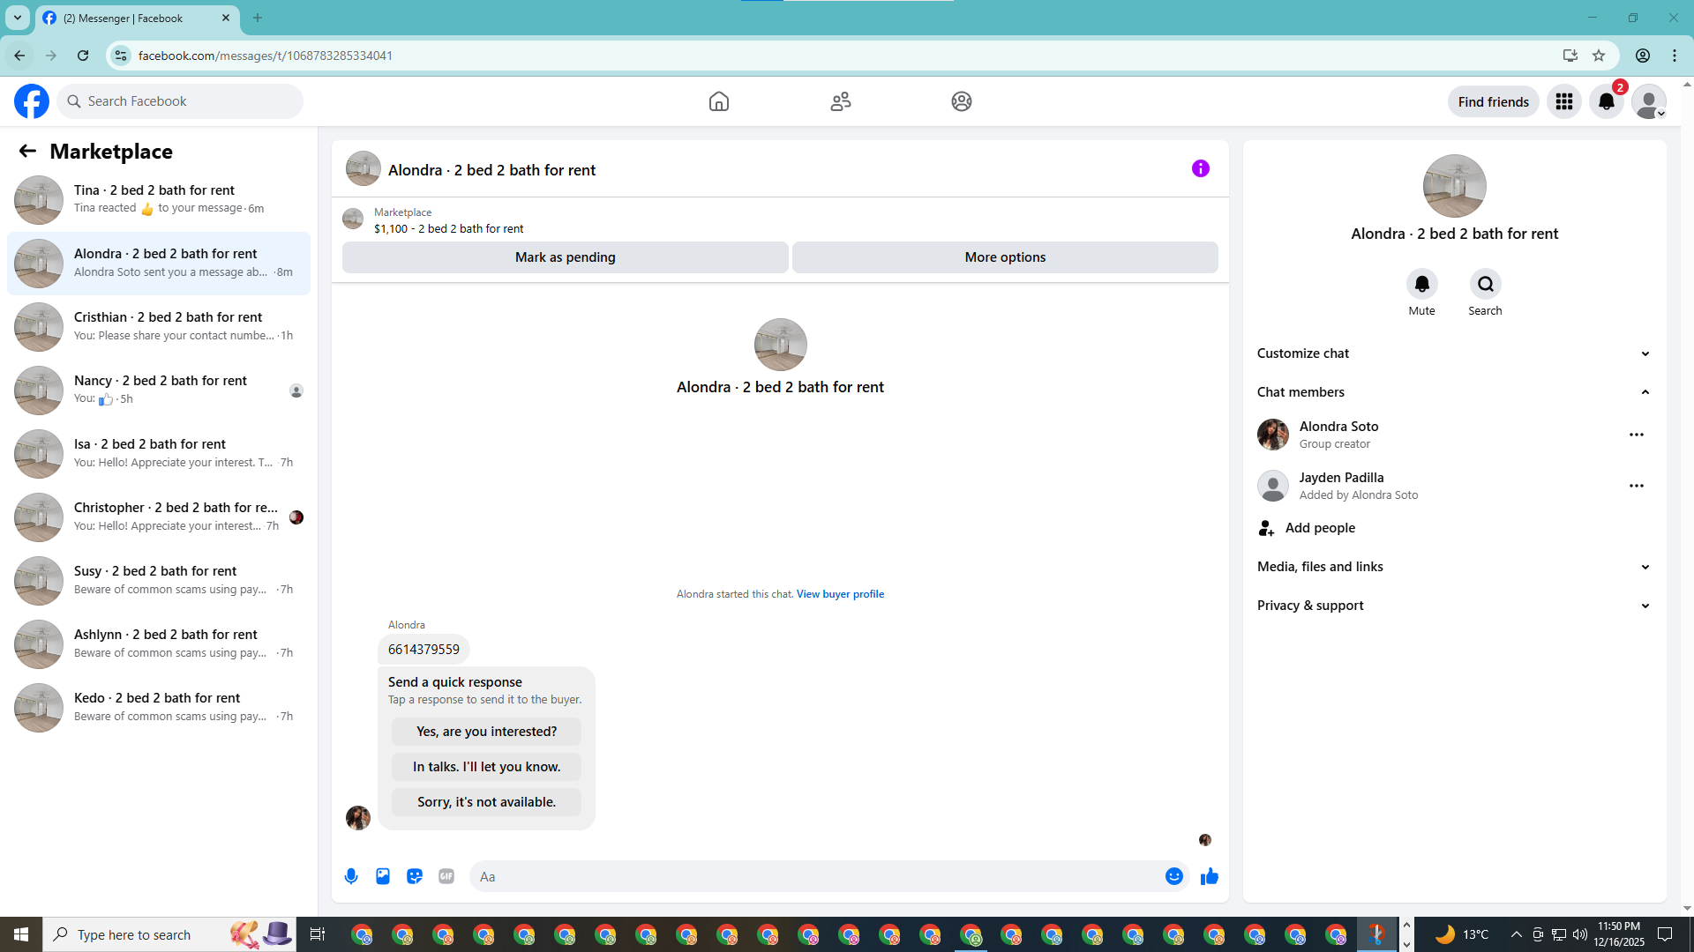
Task: Open Ashlynn's 2 bed 2 bath chat
Action: click(x=159, y=644)
